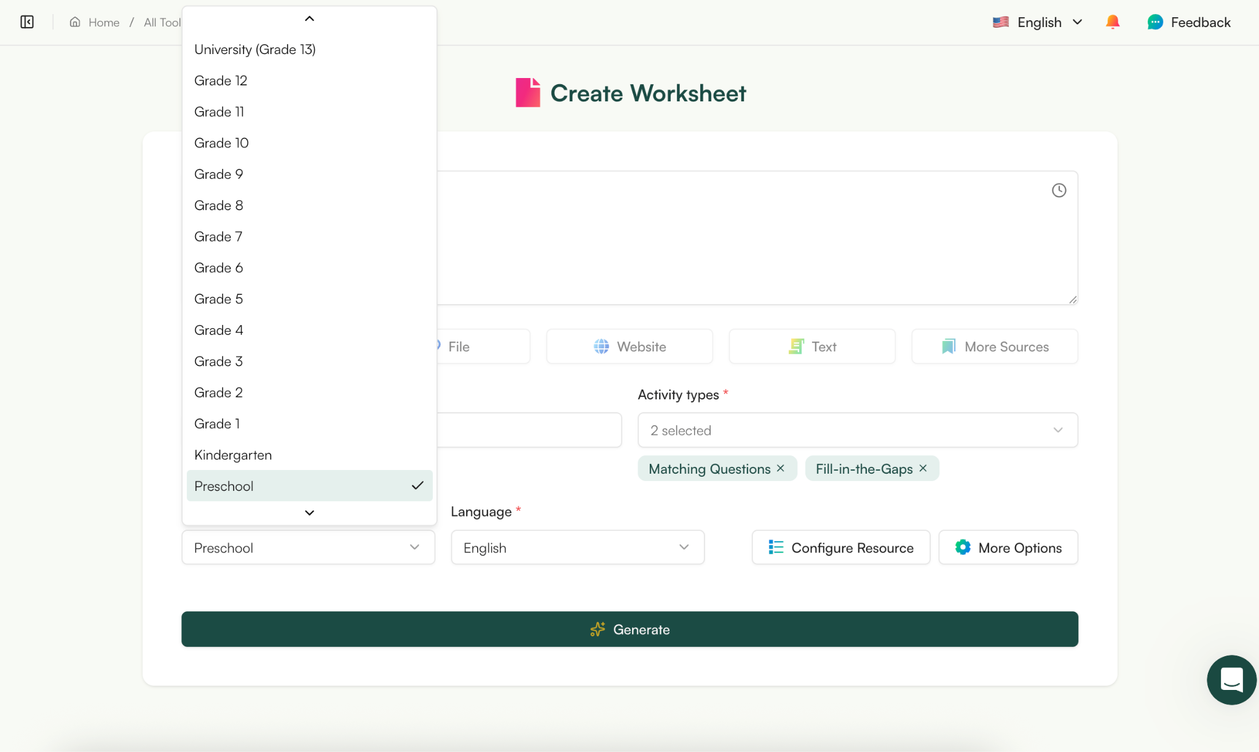Open the Activity types dropdown
1259x752 pixels.
[x=857, y=430]
